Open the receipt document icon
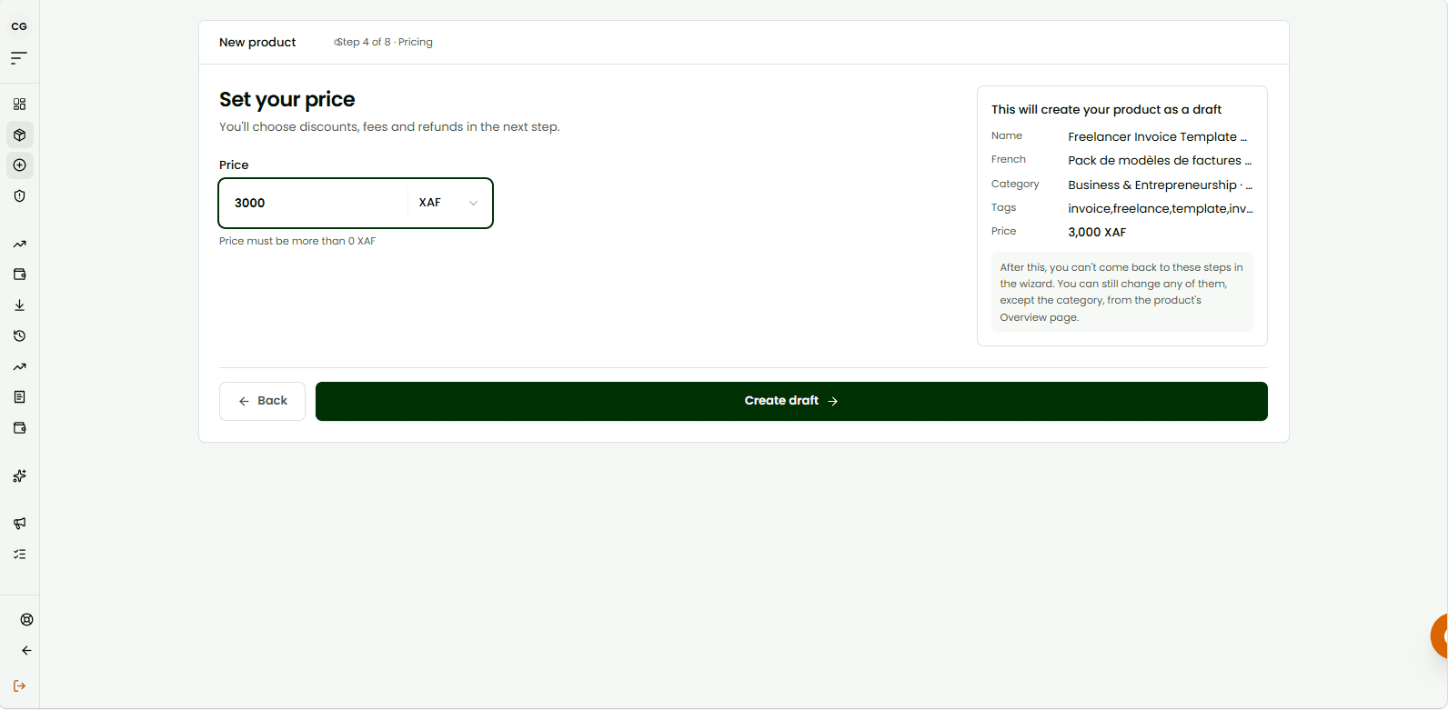 click(x=20, y=397)
